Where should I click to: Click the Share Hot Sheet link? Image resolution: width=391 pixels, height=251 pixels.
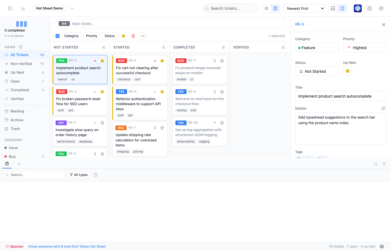pyautogui.click(x=67, y=247)
